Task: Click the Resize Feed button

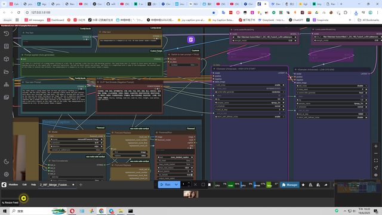Action: coord(10,202)
